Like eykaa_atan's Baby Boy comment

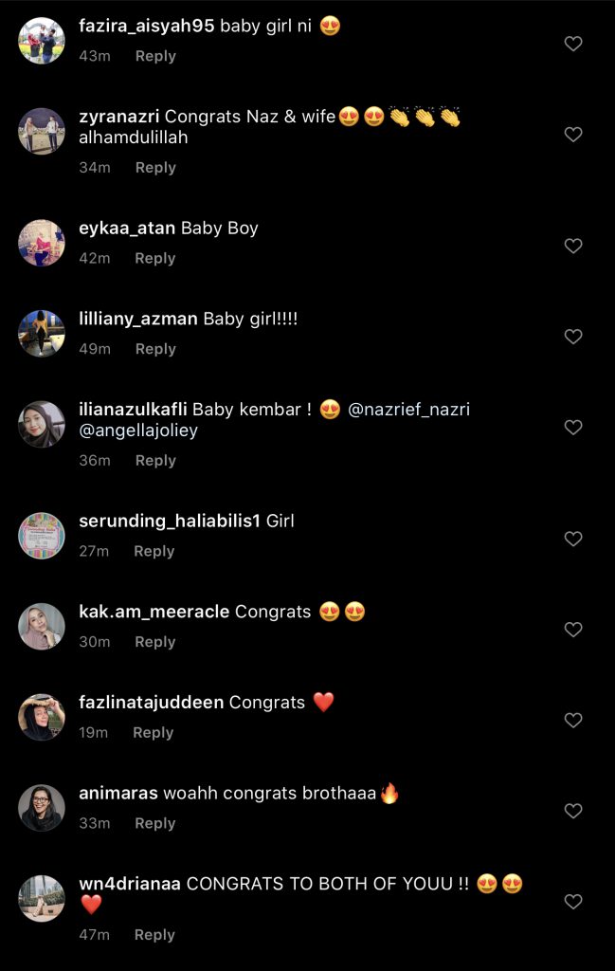point(573,246)
